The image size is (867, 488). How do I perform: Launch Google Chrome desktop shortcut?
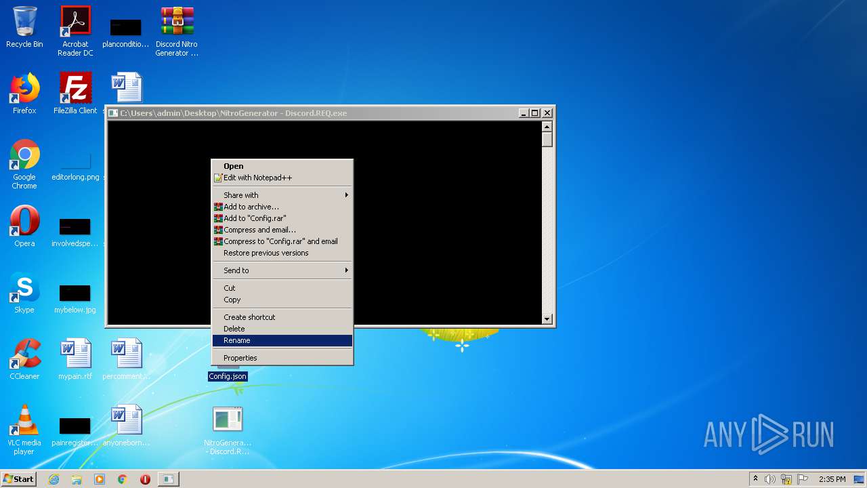pyautogui.click(x=24, y=164)
